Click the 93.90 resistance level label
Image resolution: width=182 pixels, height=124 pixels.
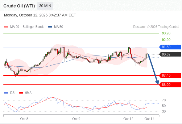[166, 33]
